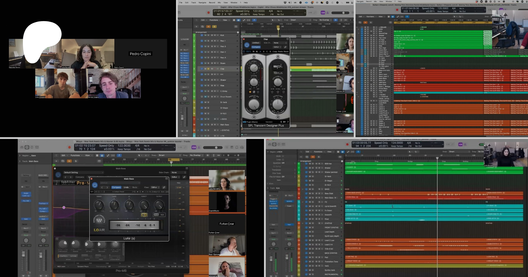This screenshot has width=528, height=277.
Task: Open the Untitled preset dropdown in Clap plugin
Action: [256, 43]
